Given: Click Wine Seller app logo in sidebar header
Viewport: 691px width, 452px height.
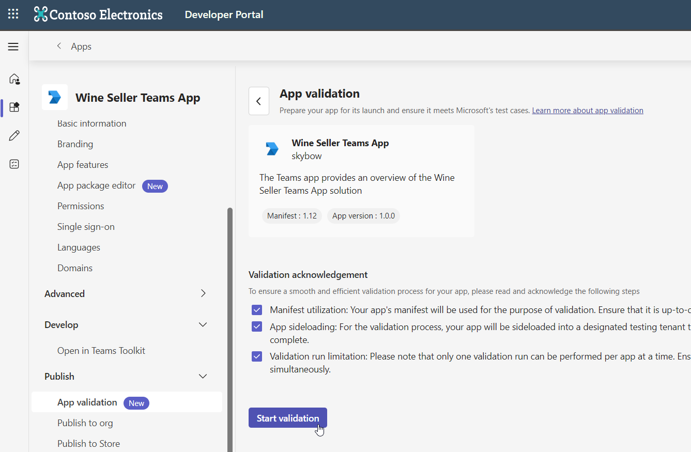Looking at the screenshot, I should pos(55,97).
